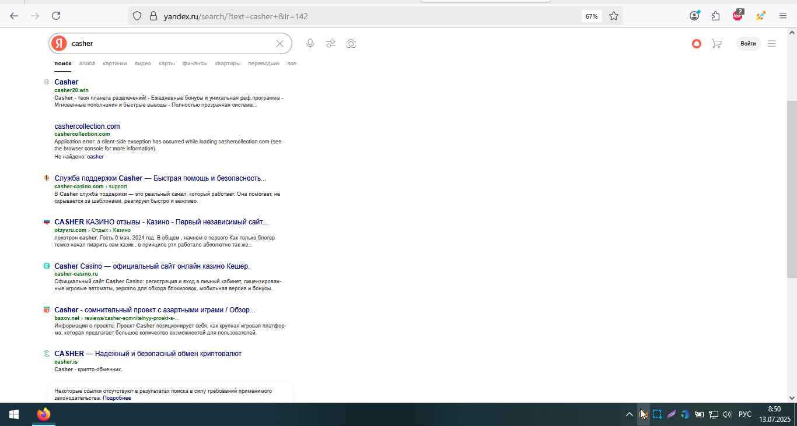Click casher-casino.com support green URL
The width and height of the screenshot is (797, 426).
pyautogui.click(x=90, y=186)
